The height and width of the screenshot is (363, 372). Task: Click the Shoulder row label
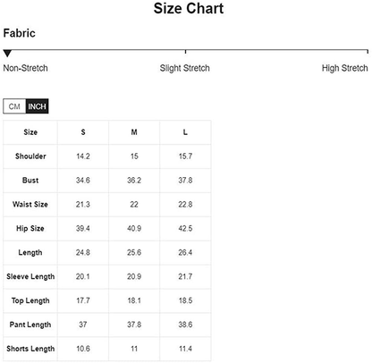(30, 156)
